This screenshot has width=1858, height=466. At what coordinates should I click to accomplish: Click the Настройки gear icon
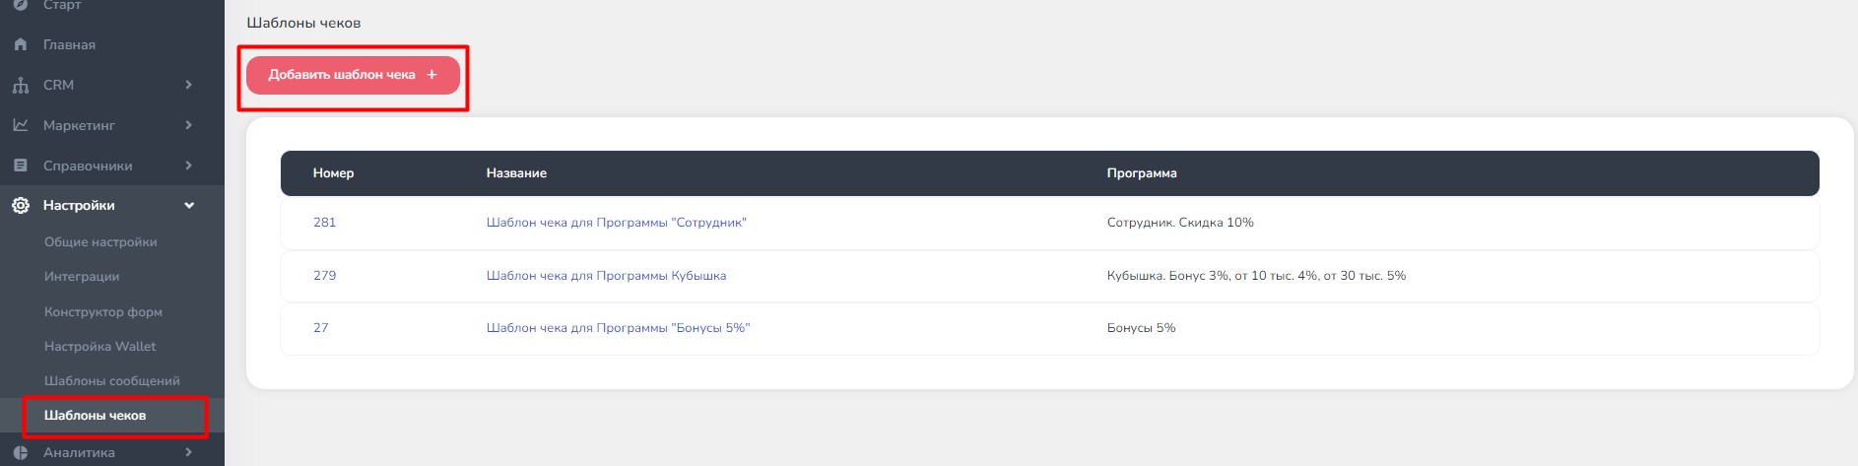tap(20, 206)
